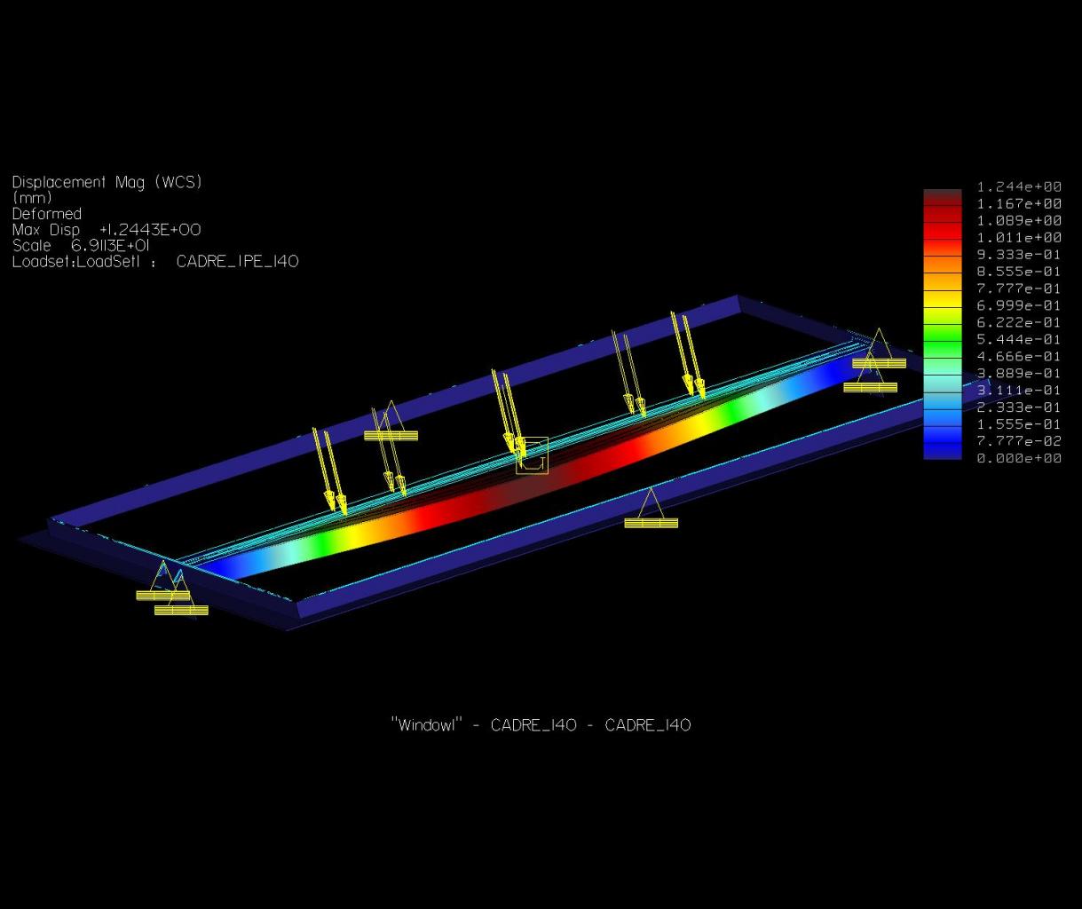Pick the orange legend band between 9.333e-01 and 8.555e-01
The height and width of the screenshot is (909, 1082).
pyautogui.click(x=943, y=265)
